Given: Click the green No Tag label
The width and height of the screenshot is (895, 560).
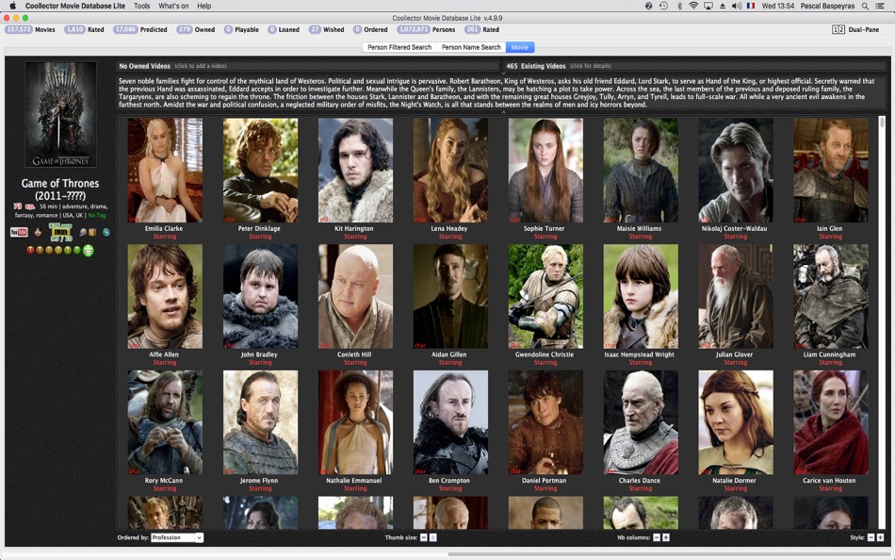Looking at the screenshot, I should pyautogui.click(x=97, y=216).
